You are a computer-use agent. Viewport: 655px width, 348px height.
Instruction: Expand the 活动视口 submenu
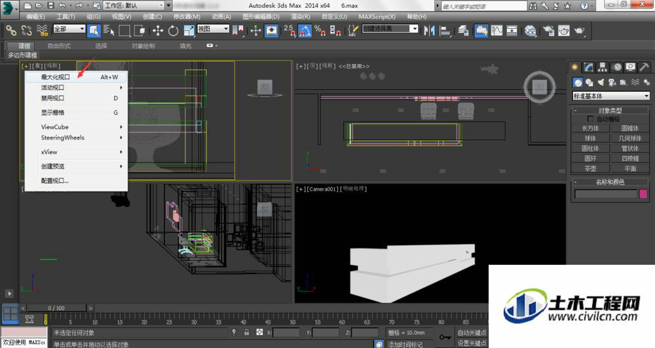point(76,88)
